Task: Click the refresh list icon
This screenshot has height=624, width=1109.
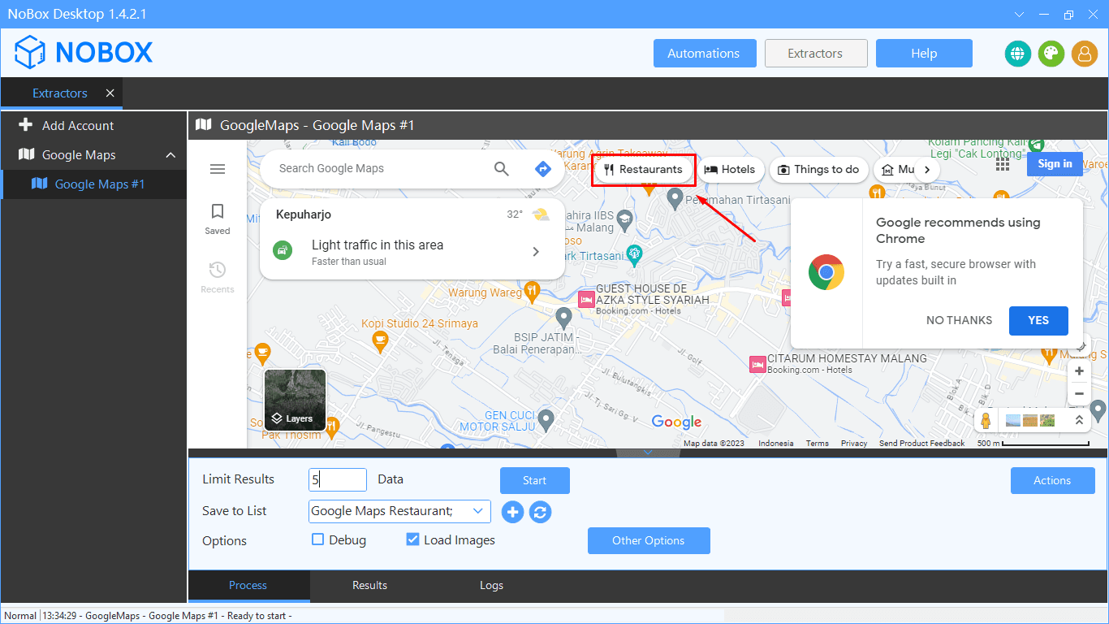Action: click(x=541, y=512)
